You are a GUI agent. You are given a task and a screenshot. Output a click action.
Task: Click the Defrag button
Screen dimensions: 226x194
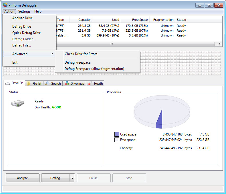point(55,178)
